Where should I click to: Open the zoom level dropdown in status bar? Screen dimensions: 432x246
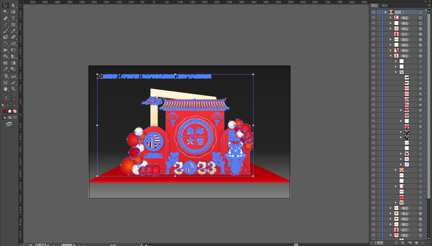pyautogui.click(x=48, y=245)
